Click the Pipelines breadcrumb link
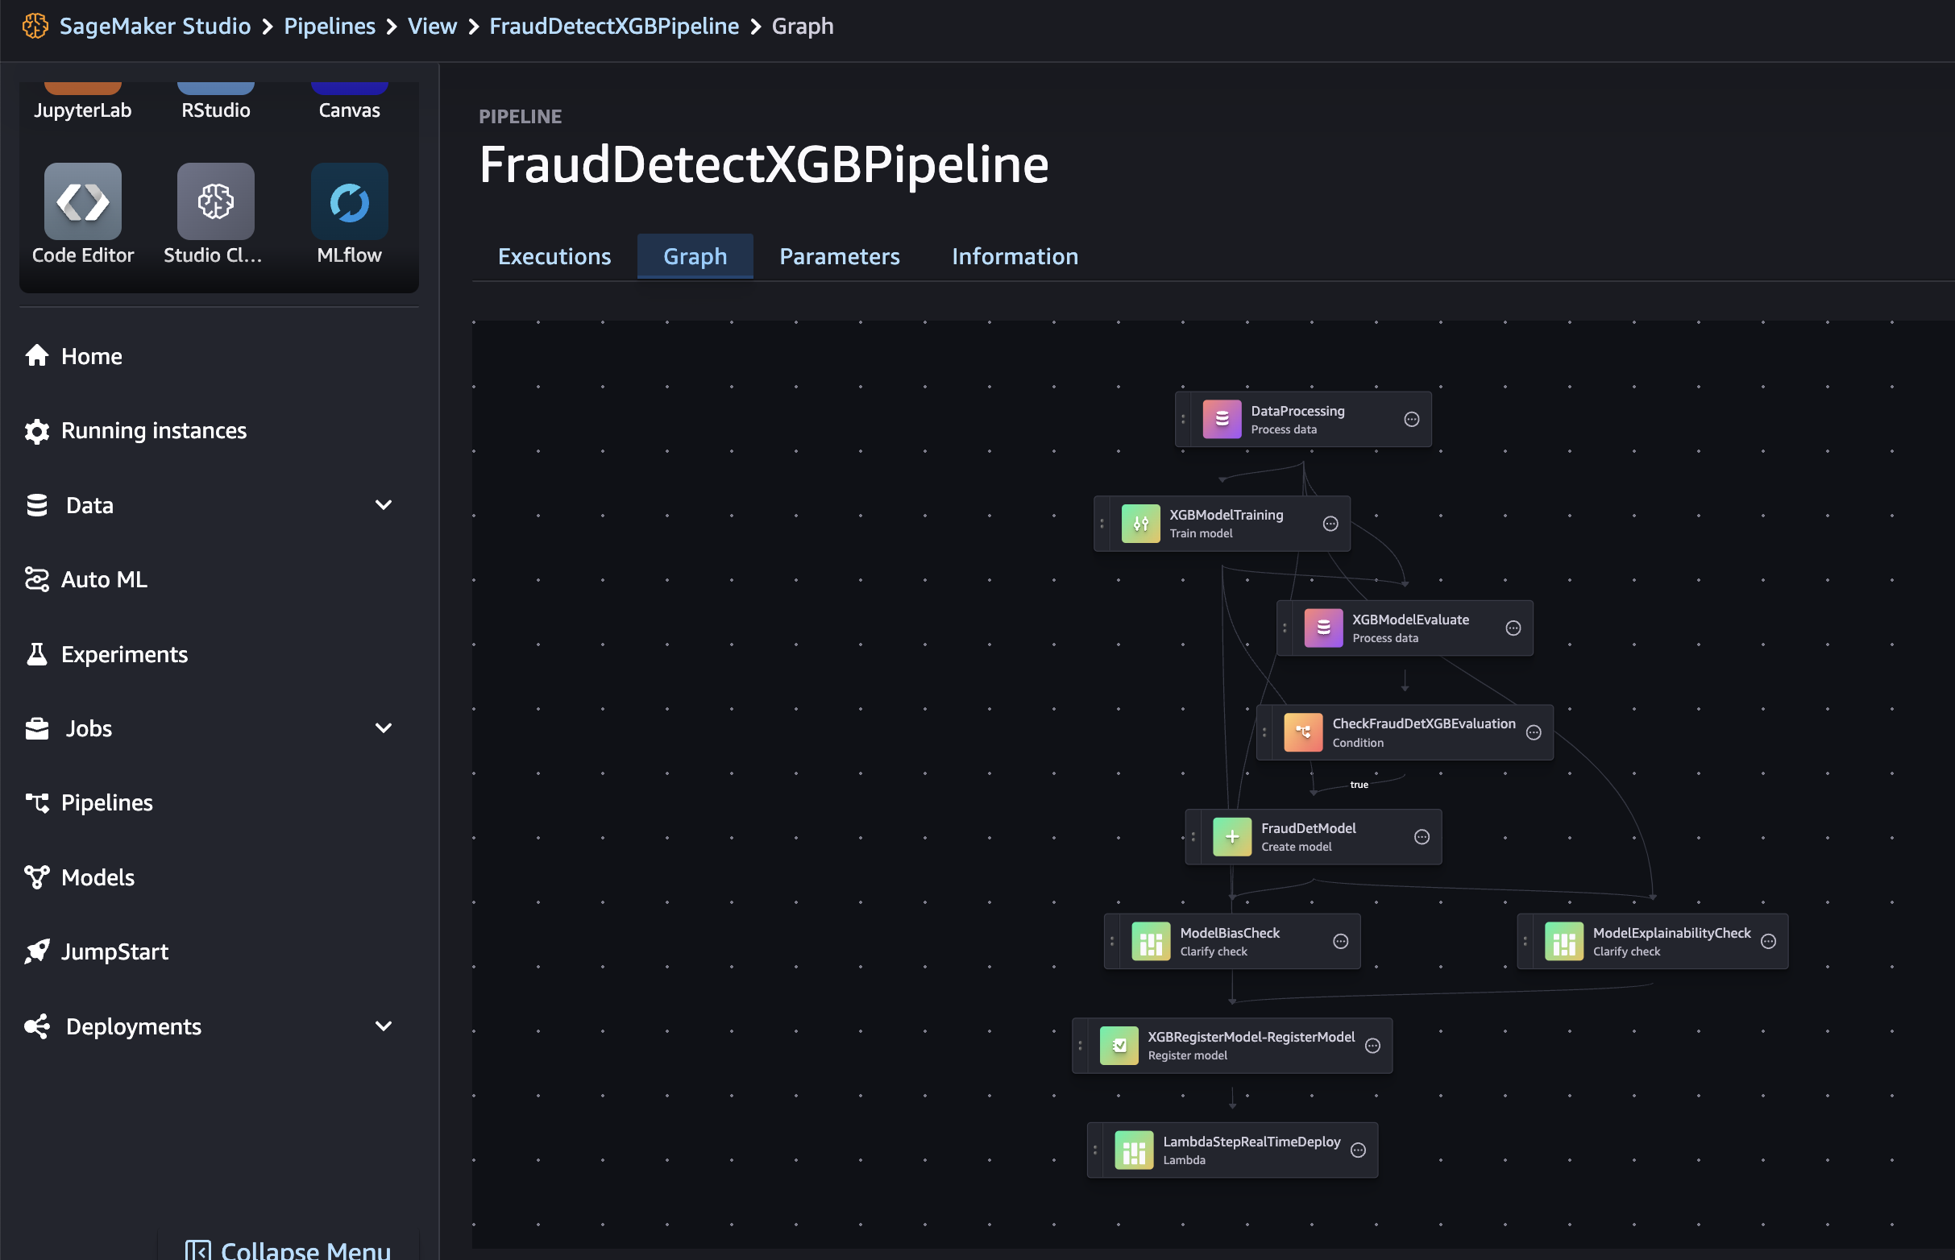Image resolution: width=1955 pixels, height=1260 pixels. tap(329, 26)
